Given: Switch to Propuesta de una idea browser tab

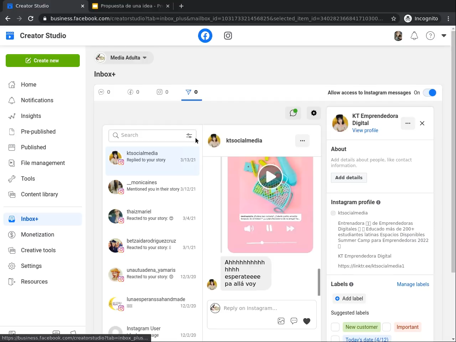Looking at the screenshot, I should pyautogui.click(x=131, y=6).
